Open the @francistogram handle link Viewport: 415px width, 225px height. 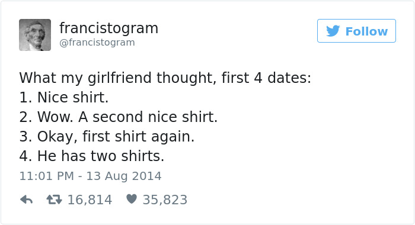tap(97, 43)
